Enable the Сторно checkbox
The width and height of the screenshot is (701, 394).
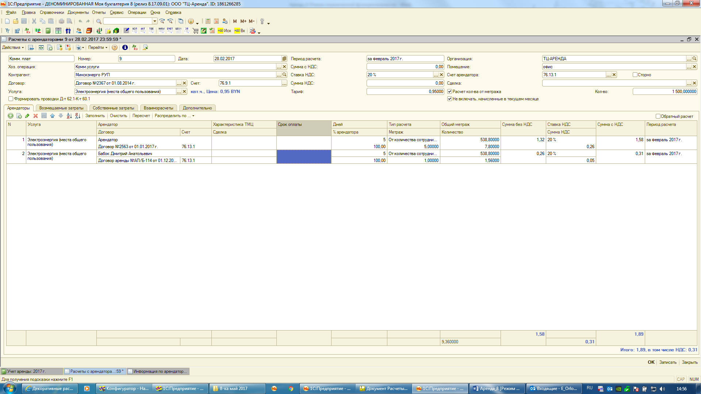tap(635, 75)
